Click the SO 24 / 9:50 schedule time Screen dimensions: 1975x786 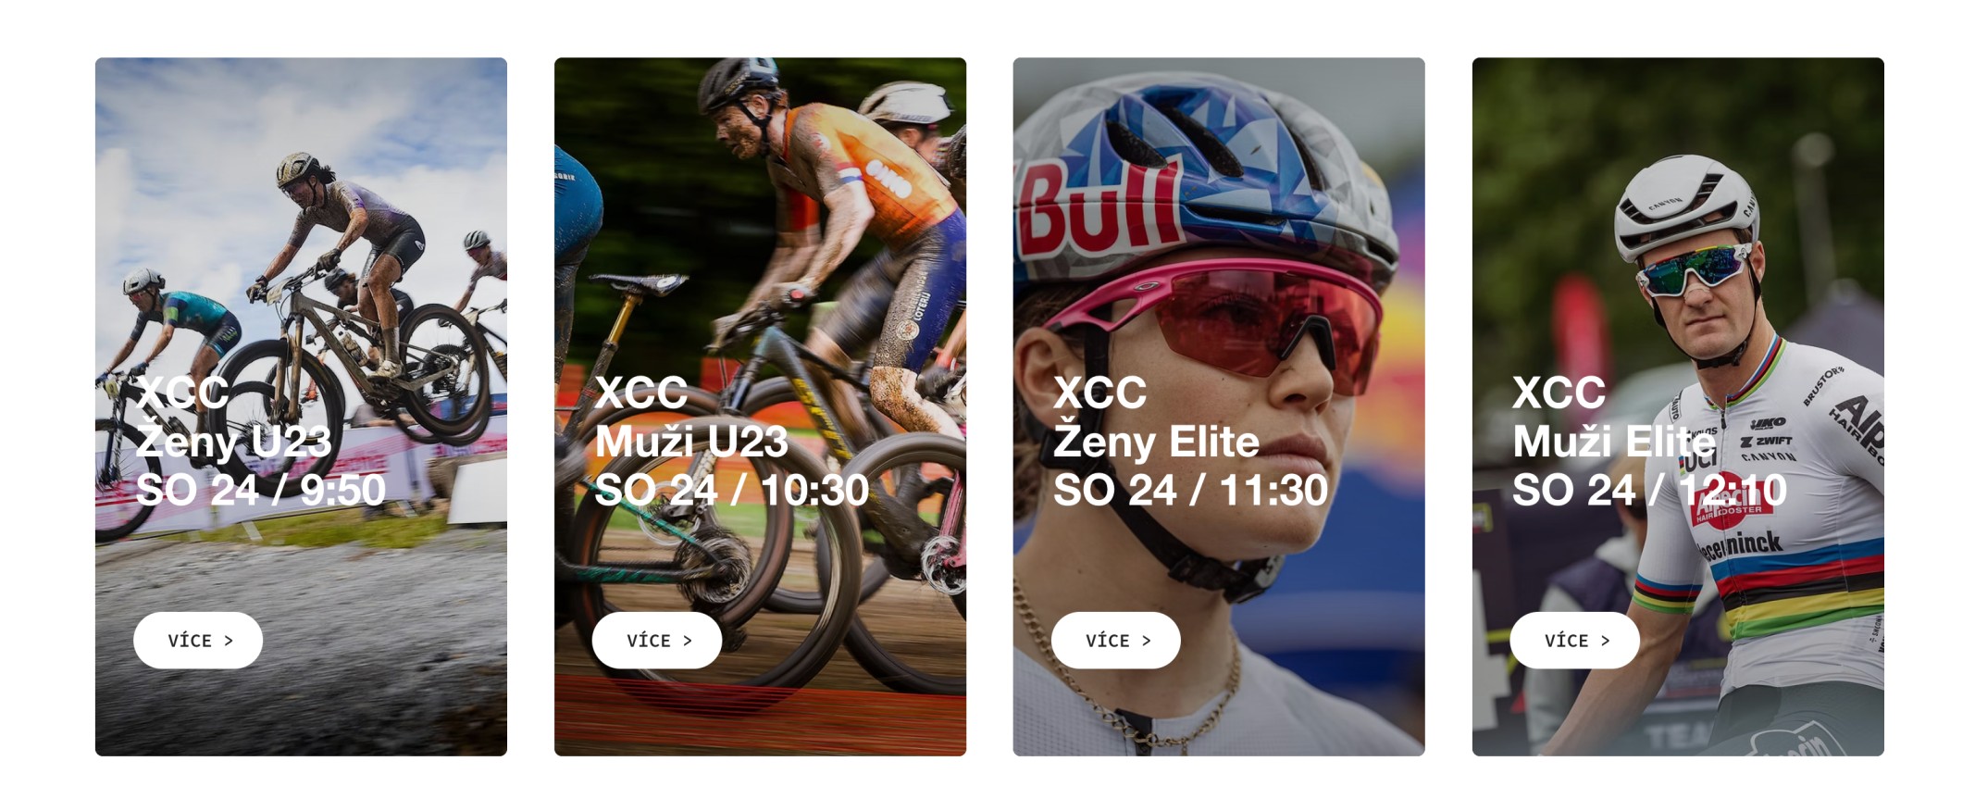pos(260,490)
